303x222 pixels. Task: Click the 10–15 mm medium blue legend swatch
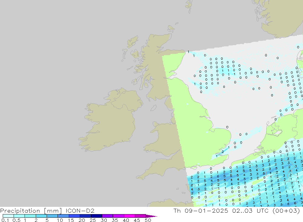(x=63, y=216)
